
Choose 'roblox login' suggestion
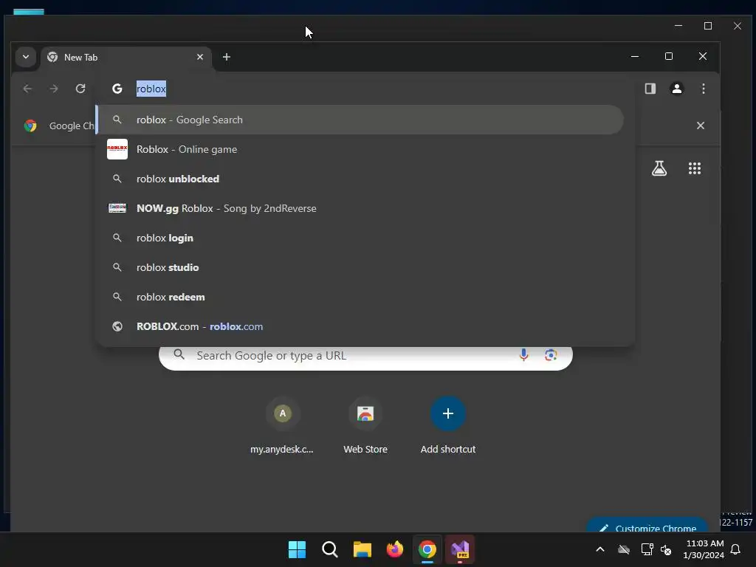pyautogui.click(x=360, y=238)
